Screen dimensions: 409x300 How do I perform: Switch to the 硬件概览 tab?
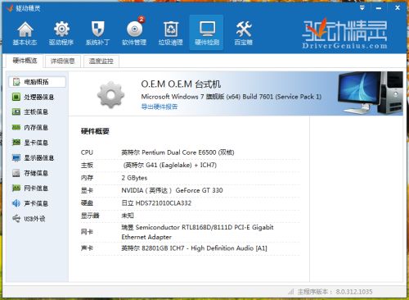(x=25, y=61)
